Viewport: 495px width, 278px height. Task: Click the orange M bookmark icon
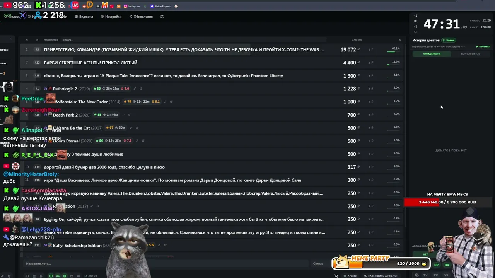coord(104,5)
